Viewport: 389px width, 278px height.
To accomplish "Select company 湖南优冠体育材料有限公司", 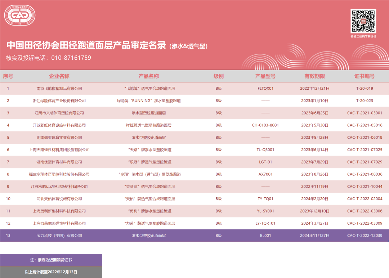I will [x=59, y=162].
